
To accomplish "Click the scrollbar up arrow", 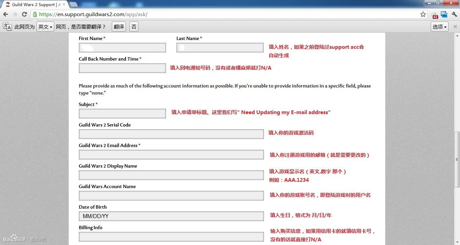I will tap(457, 36).
